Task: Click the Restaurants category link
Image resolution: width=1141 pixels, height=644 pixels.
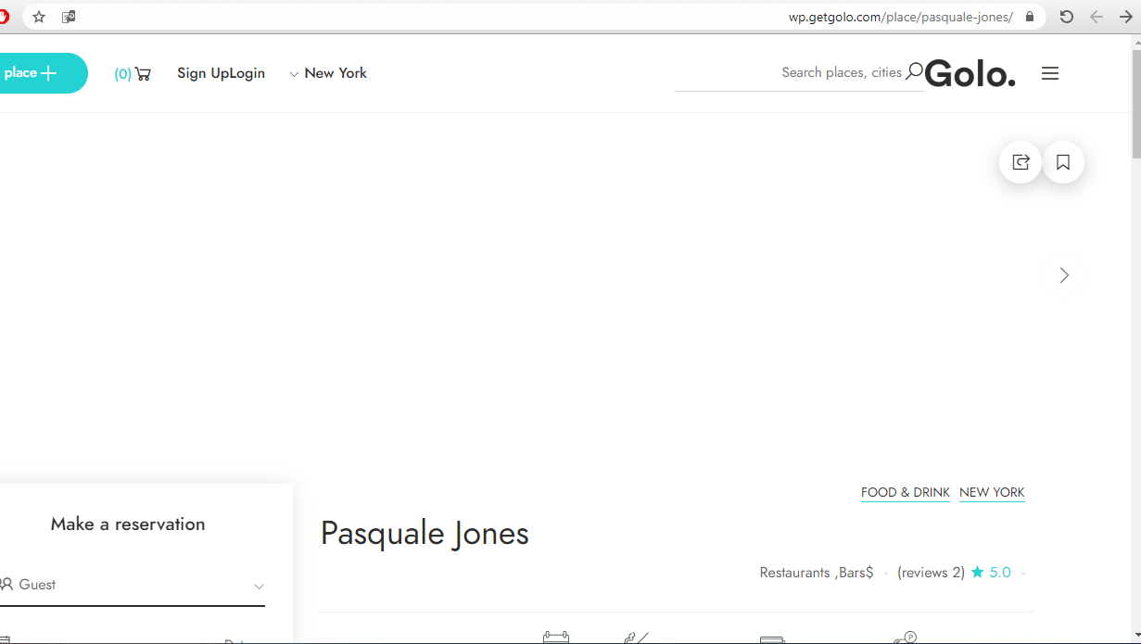Action: 794,573
